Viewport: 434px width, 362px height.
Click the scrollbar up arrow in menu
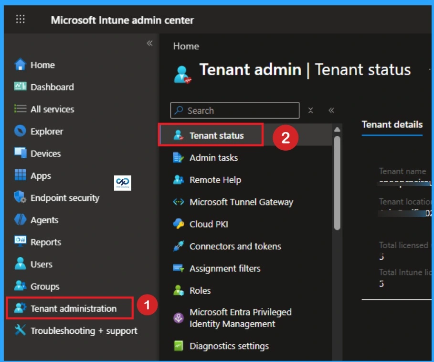pyautogui.click(x=337, y=130)
